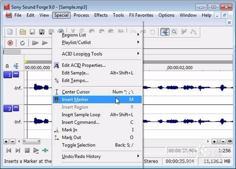This screenshot has height=169, width=236.
Task: Click Go to End in the window transport
Action: (18, 151)
